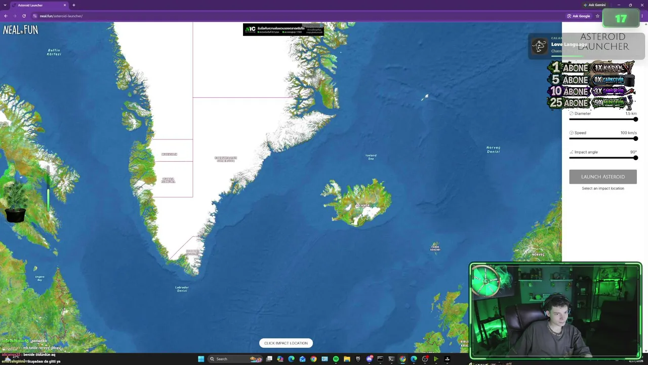The height and width of the screenshot is (365, 648).
Task: Open the Chrome three-dot menu
Action: tap(642, 16)
